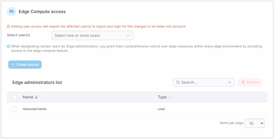Viewport: 274px width, 139px height.
Task: Click the Name column header
Action: [28, 97]
